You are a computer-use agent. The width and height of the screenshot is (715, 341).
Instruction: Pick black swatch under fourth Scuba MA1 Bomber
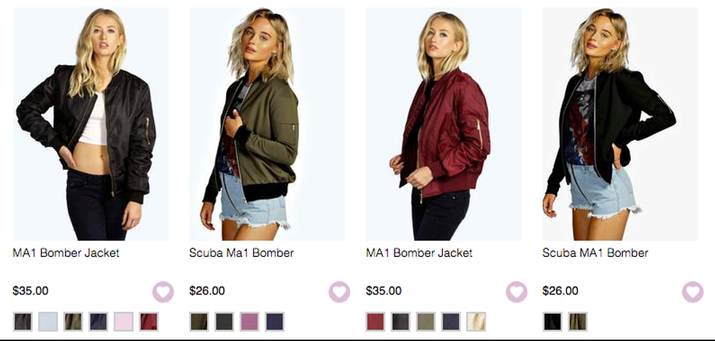[552, 322]
